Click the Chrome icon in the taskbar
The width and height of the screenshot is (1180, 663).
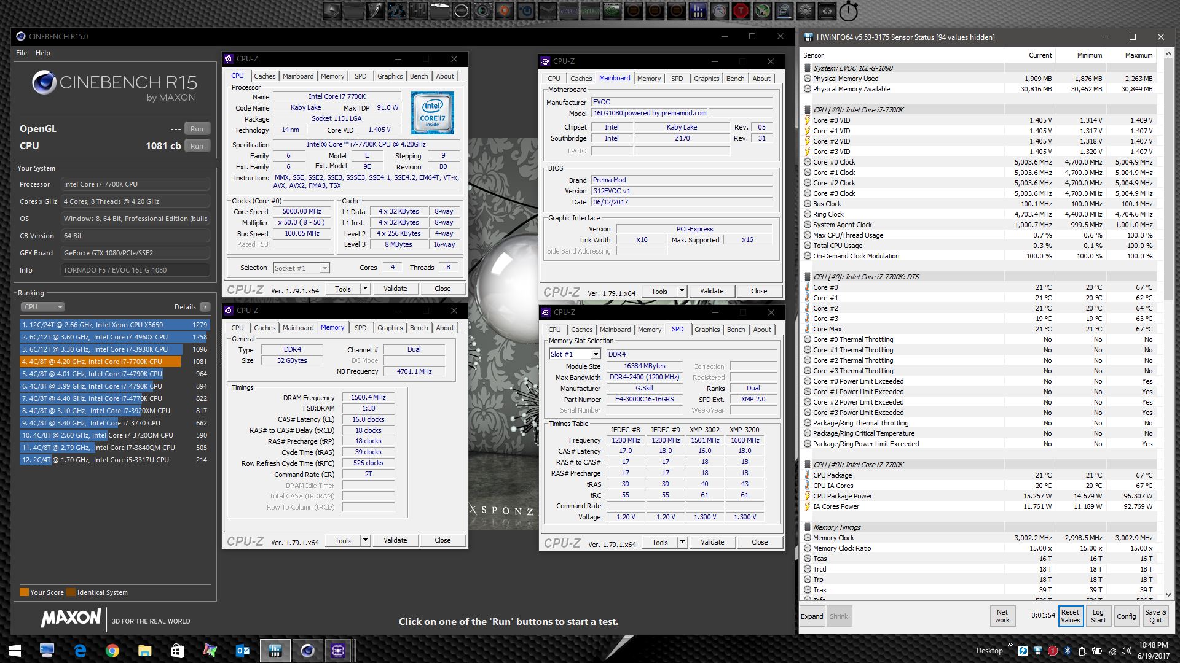[112, 650]
